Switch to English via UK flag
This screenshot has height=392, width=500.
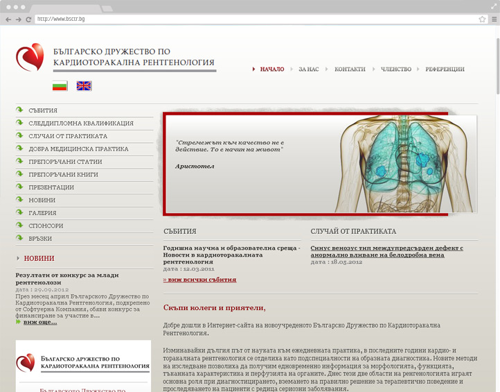(x=84, y=86)
